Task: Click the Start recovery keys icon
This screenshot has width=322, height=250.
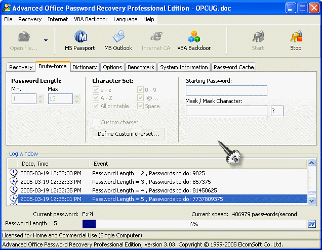Action: click(x=258, y=36)
